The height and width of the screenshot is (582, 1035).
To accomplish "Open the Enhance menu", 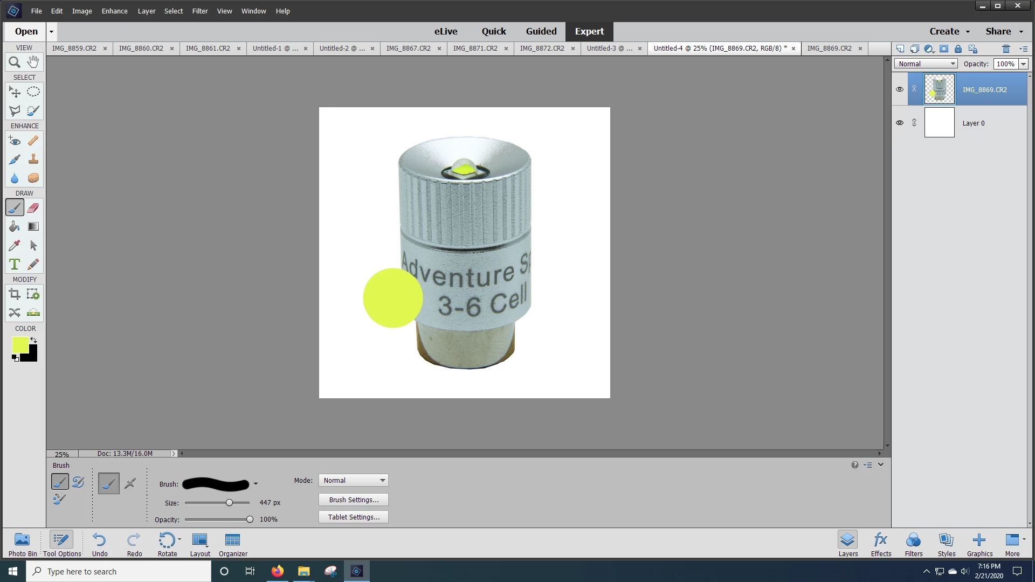I will tap(114, 11).
